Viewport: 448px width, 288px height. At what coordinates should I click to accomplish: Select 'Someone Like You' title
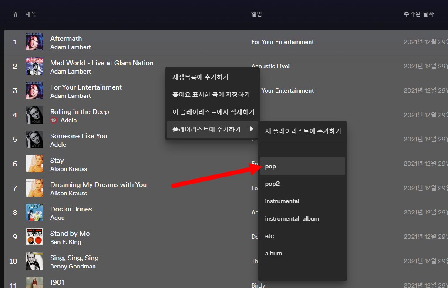(x=78, y=136)
